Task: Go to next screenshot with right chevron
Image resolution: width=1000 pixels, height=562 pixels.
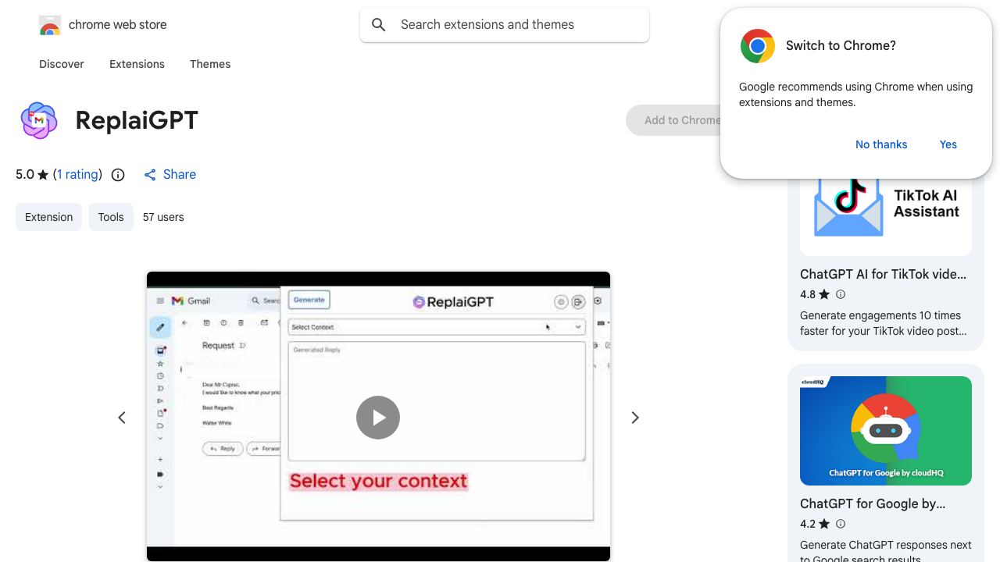Action: [x=635, y=418]
